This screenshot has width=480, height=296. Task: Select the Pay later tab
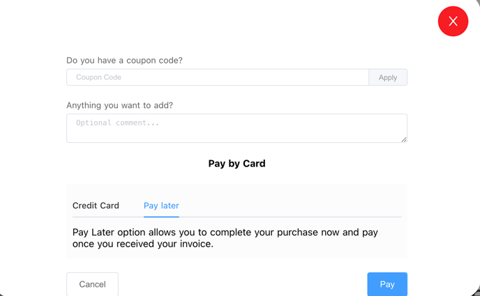[161, 205]
